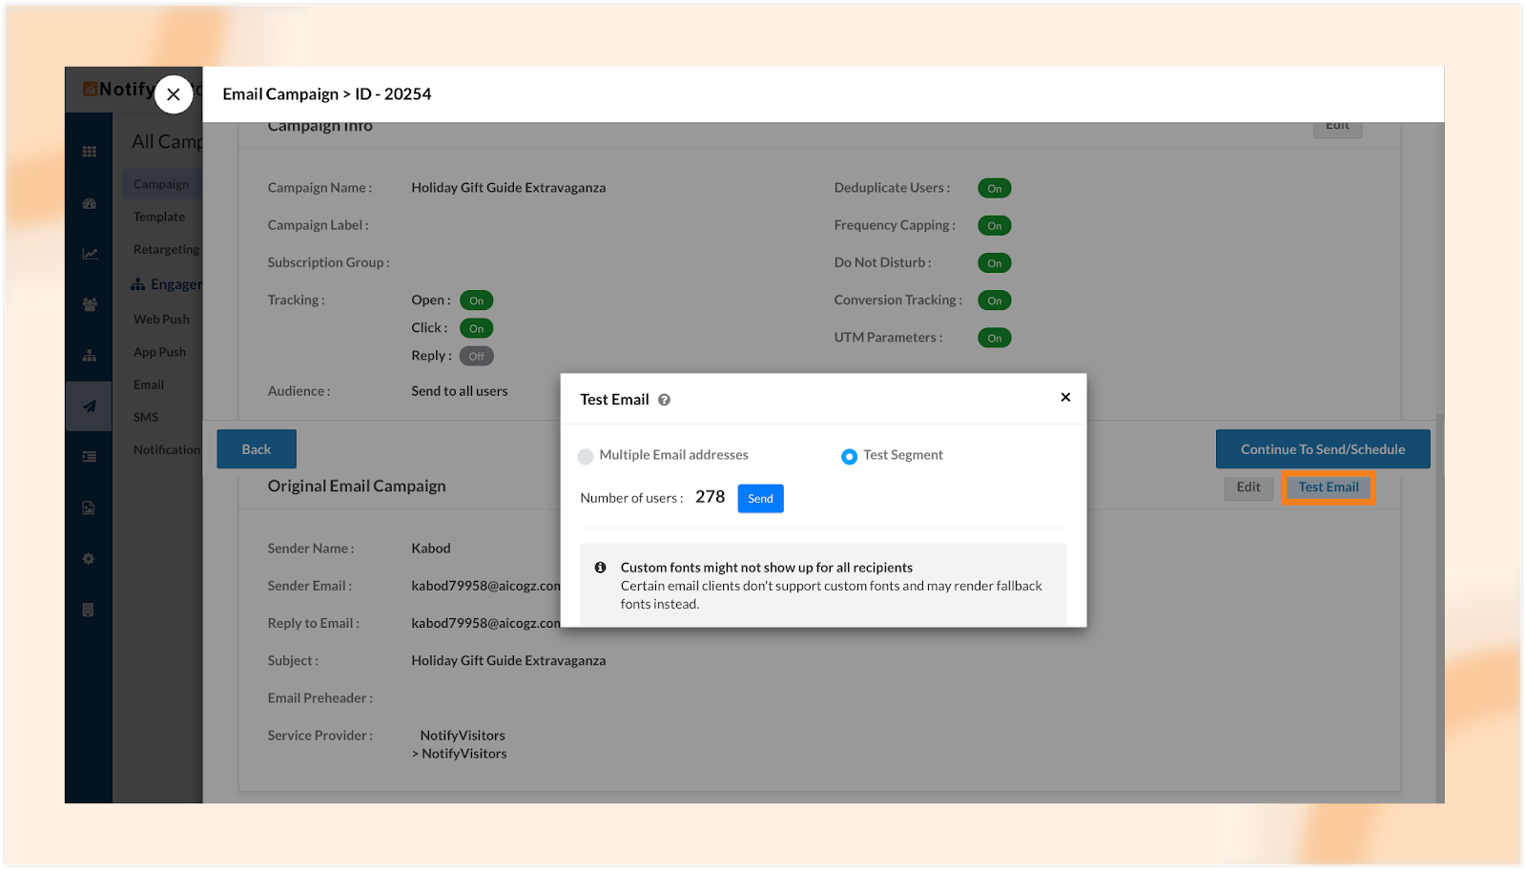
Task: Click the Sender Email address value
Action: (x=486, y=586)
